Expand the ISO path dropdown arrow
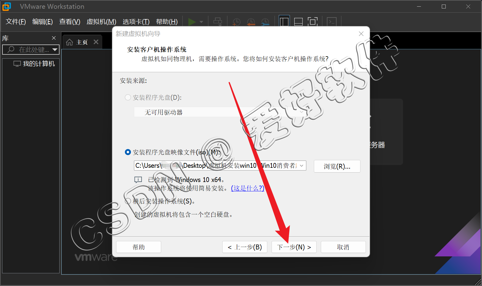 tap(302, 166)
